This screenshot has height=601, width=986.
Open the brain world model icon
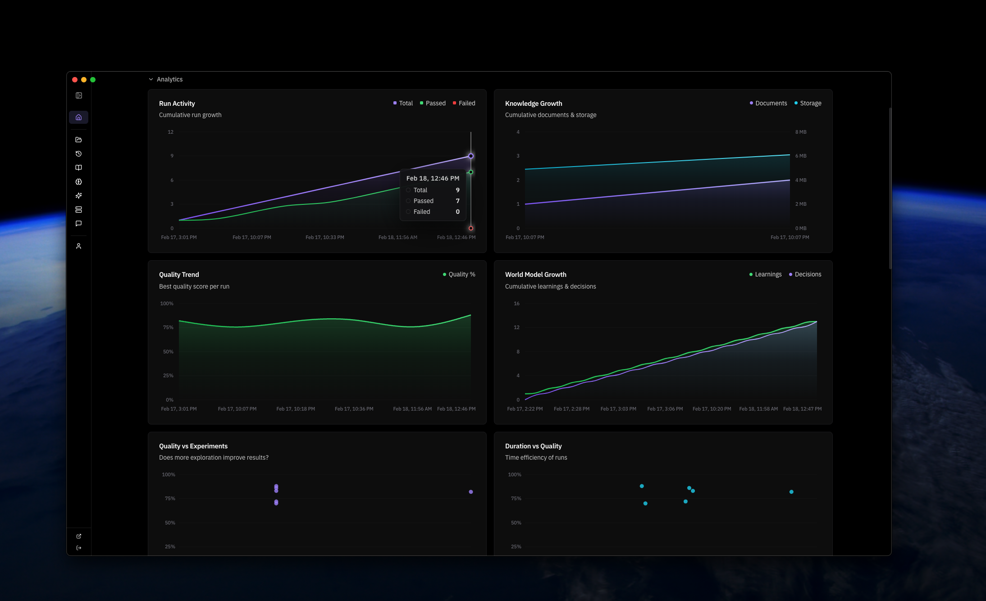click(79, 182)
